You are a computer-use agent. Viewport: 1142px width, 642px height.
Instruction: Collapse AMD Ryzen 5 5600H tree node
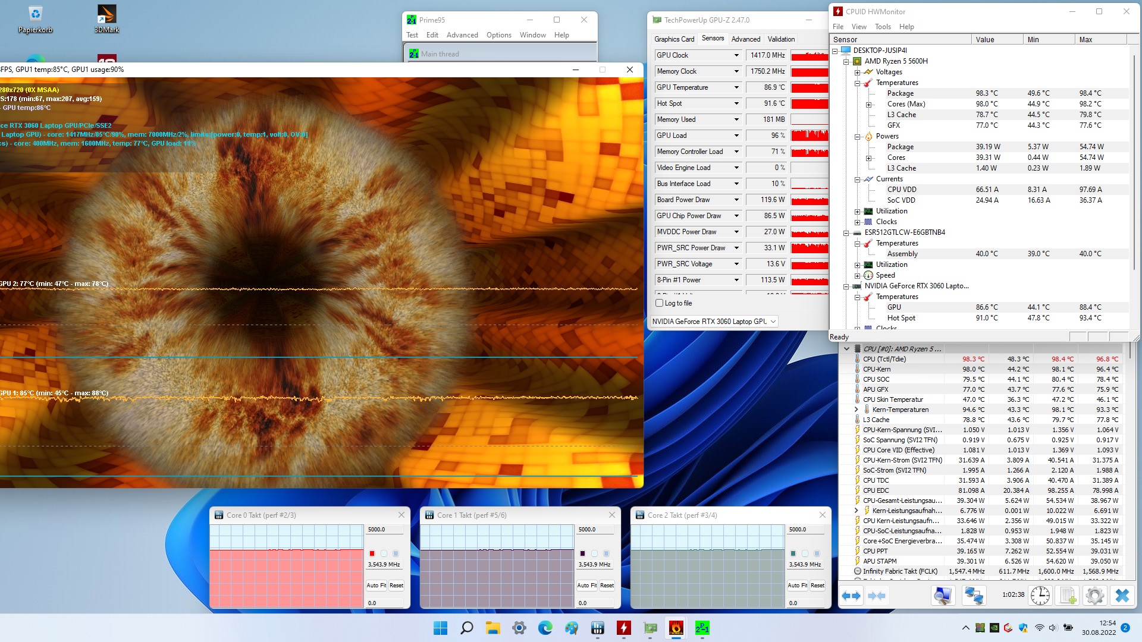tap(846, 61)
